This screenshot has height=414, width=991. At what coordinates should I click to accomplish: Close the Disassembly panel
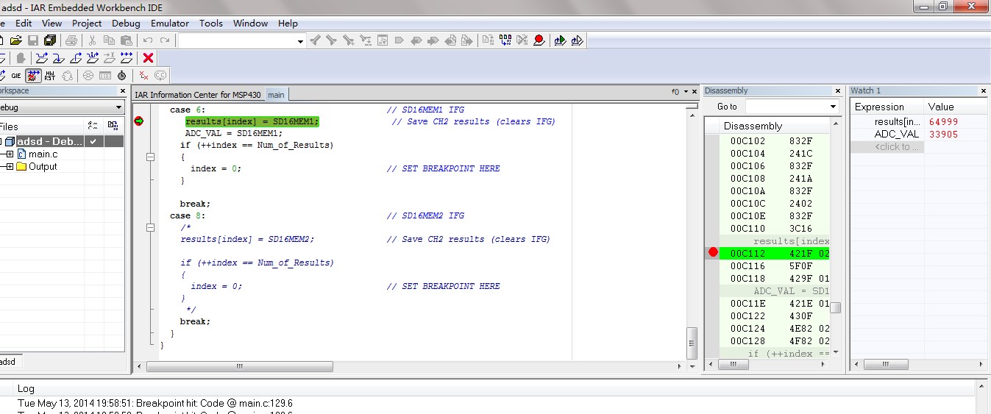point(838,91)
